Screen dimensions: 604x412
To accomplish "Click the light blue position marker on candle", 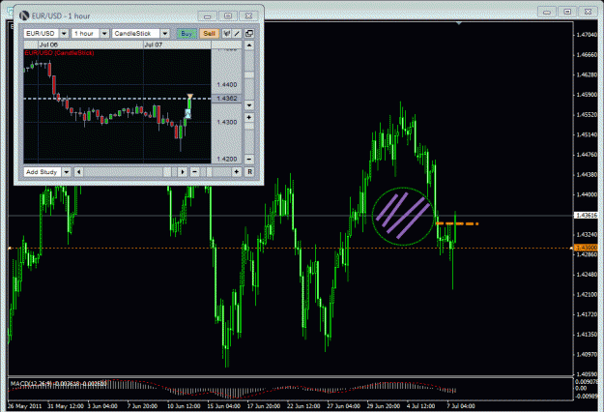I will click(x=187, y=114).
